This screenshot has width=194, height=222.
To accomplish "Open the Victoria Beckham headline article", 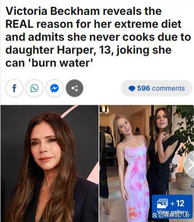I will (x=98, y=37).
